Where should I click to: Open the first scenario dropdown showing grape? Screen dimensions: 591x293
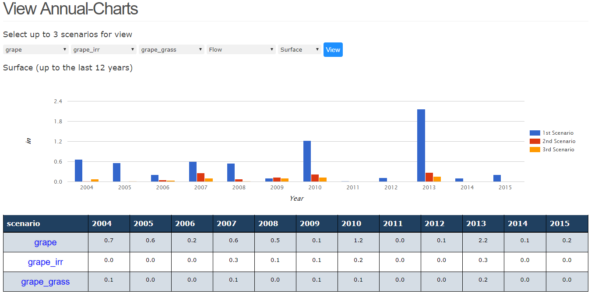pyautogui.click(x=36, y=49)
